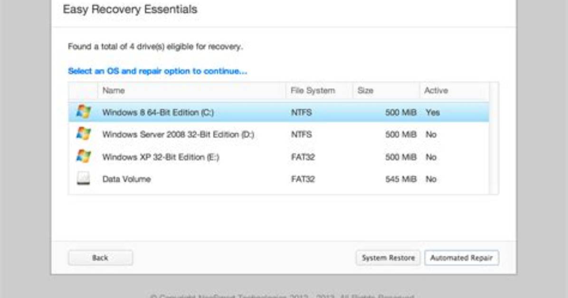Select the "Data Volume" row
This screenshot has width=568, height=298.
[279, 179]
